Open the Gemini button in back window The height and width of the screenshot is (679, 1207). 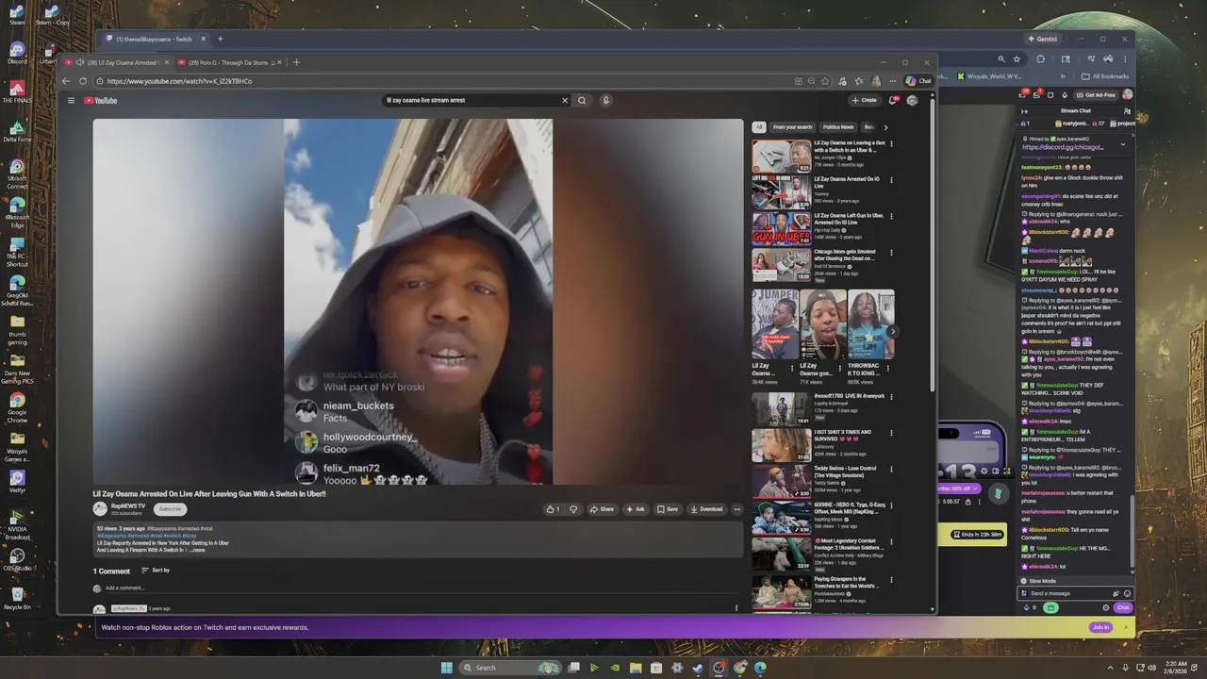1042,39
